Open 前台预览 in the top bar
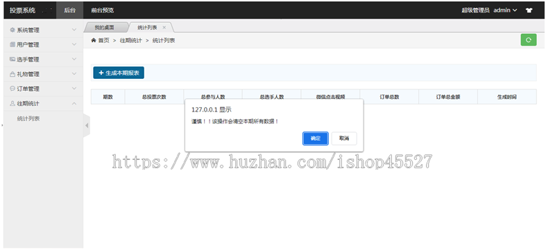Image resolution: width=546 pixels, height=250 pixels. click(103, 10)
